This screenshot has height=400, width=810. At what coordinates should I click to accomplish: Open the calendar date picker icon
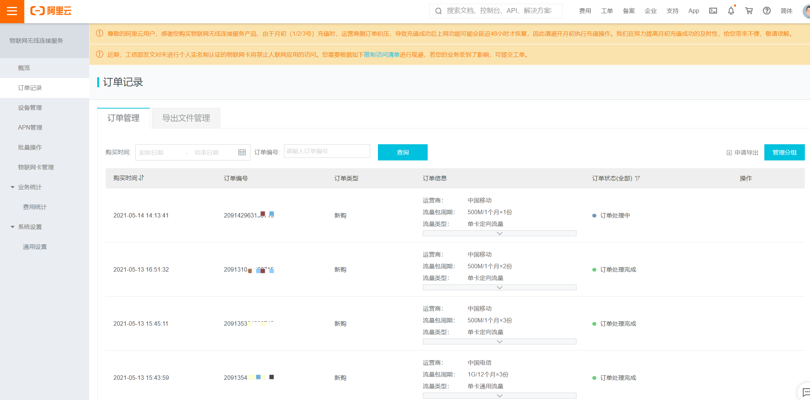242,152
